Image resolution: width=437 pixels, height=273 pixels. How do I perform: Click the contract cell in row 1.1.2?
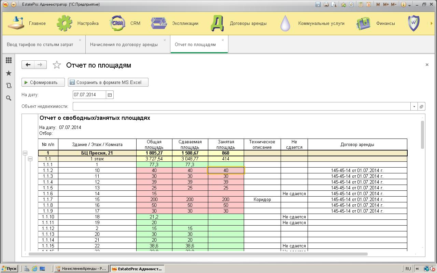[x=357, y=170]
